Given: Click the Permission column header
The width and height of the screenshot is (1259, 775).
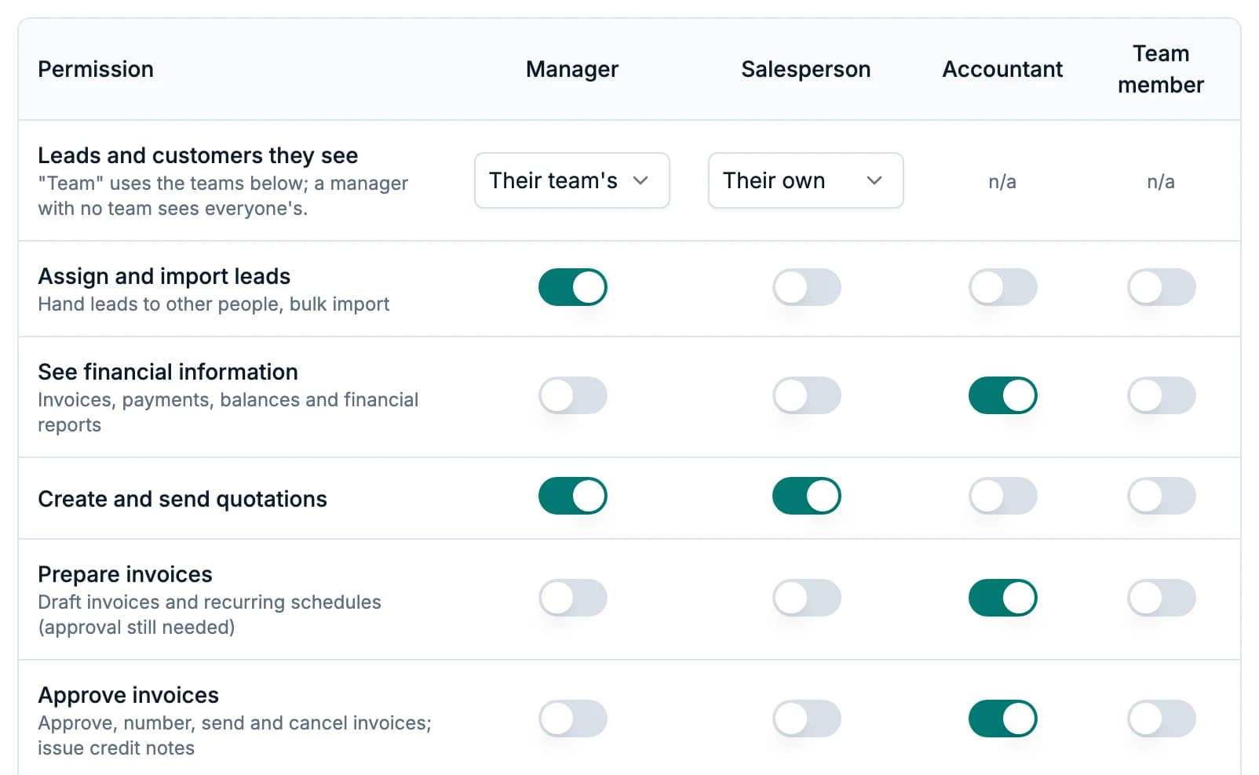Looking at the screenshot, I should [x=96, y=69].
